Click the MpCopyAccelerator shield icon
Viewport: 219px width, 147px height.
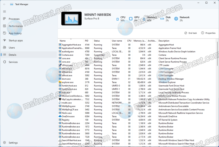pos(60,99)
